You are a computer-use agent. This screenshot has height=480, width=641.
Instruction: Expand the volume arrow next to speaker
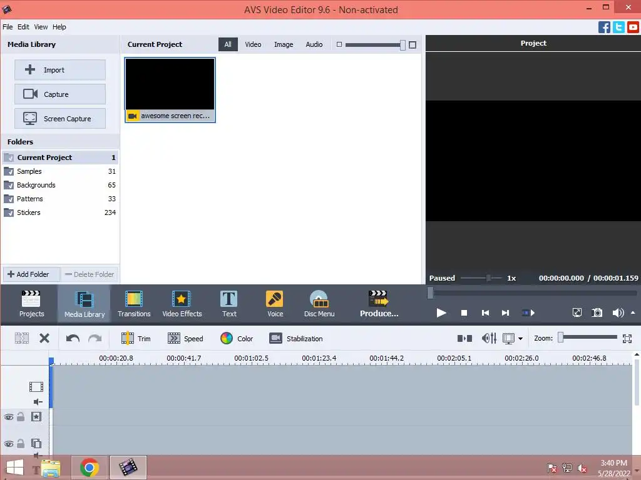click(x=633, y=312)
